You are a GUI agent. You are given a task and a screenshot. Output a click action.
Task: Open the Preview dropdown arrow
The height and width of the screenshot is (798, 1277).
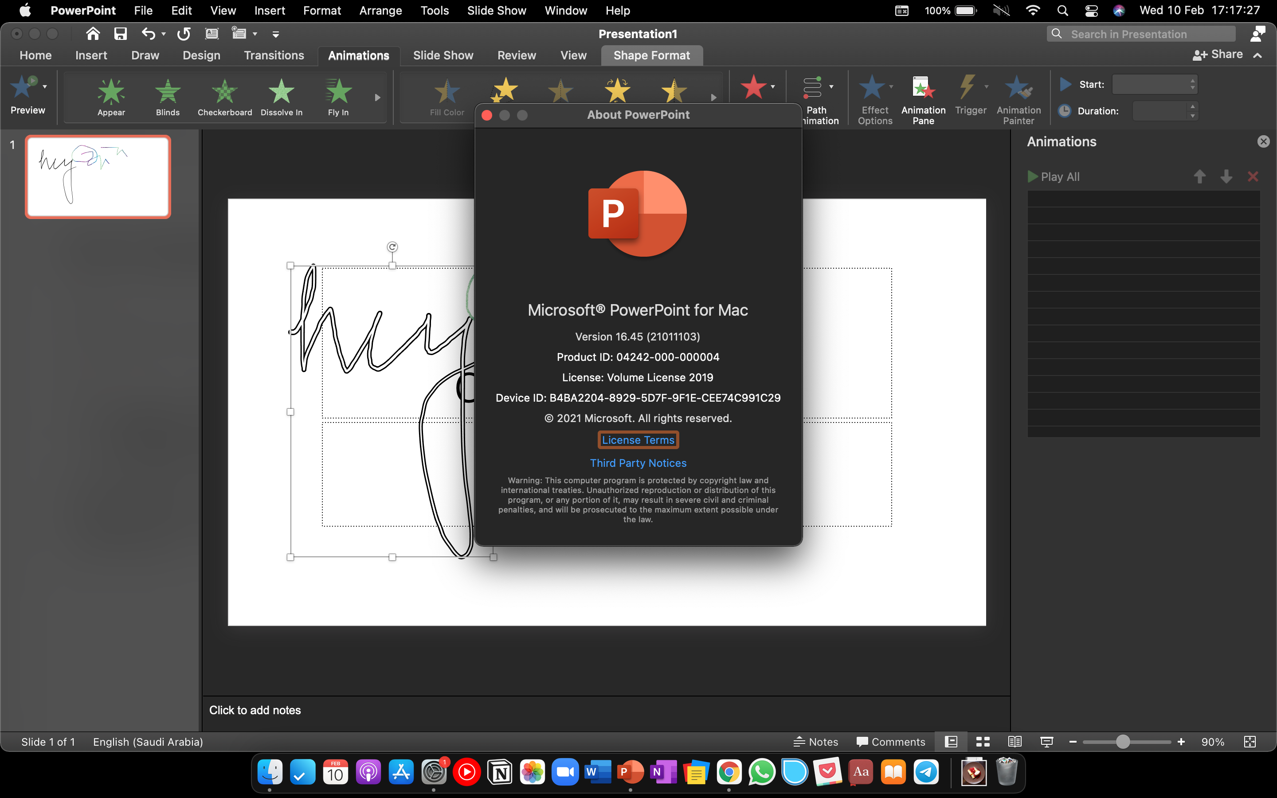[45, 86]
